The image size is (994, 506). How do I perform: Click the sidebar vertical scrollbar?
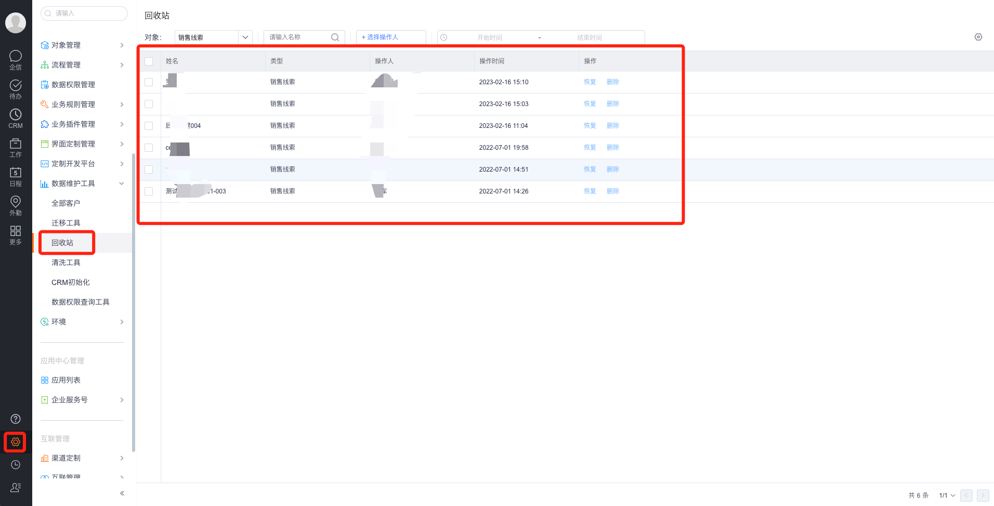(x=134, y=302)
